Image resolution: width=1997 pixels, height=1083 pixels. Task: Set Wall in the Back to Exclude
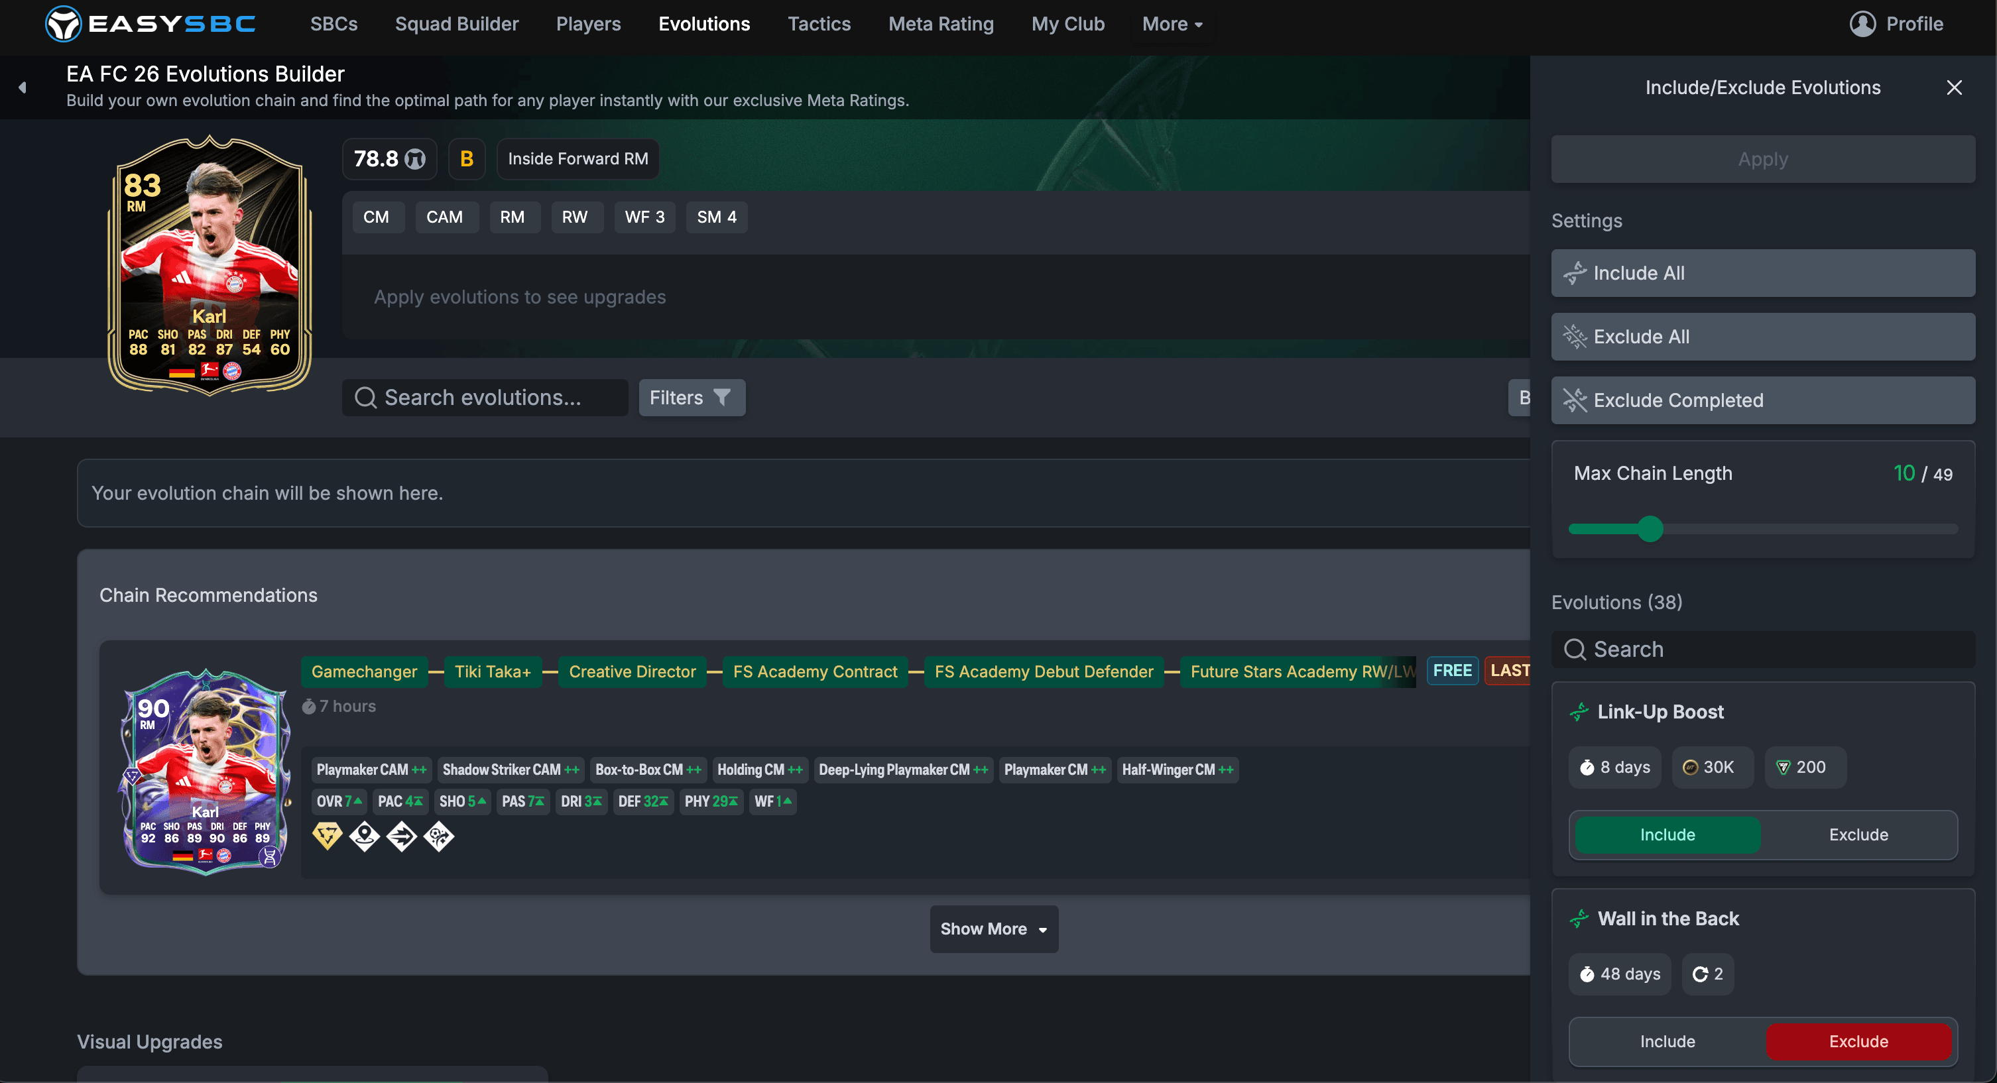1858,1041
